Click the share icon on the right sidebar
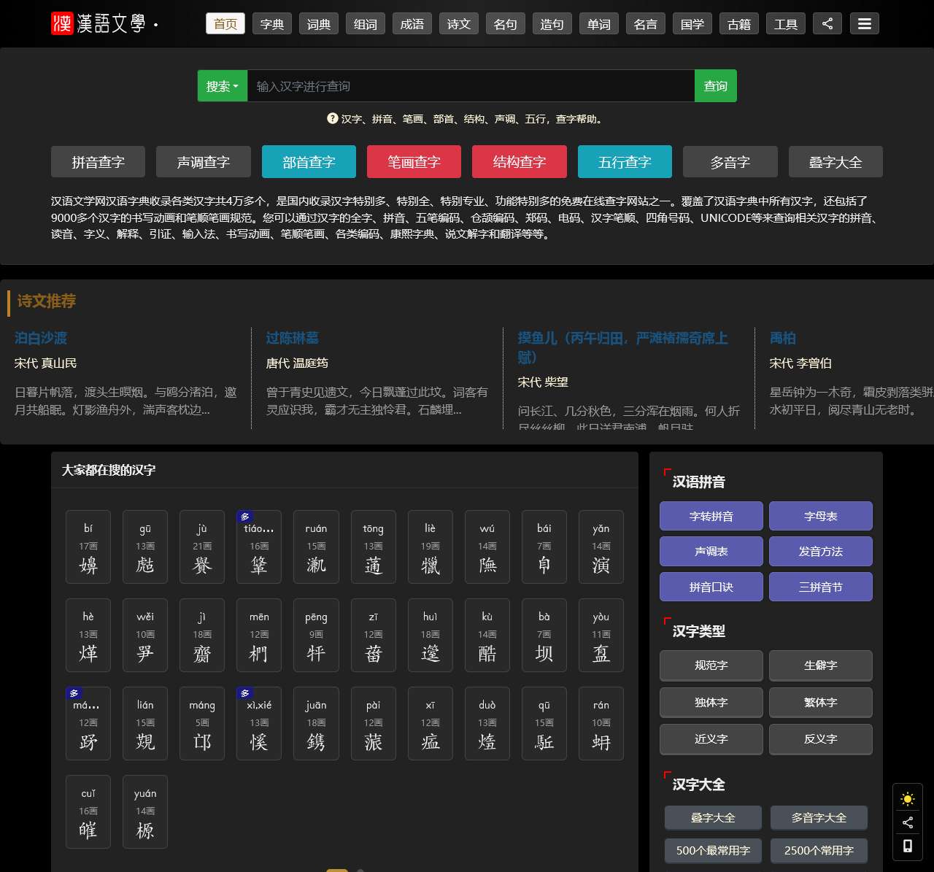This screenshot has width=934, height=872. pyautogui.click(x=907, y=822)
